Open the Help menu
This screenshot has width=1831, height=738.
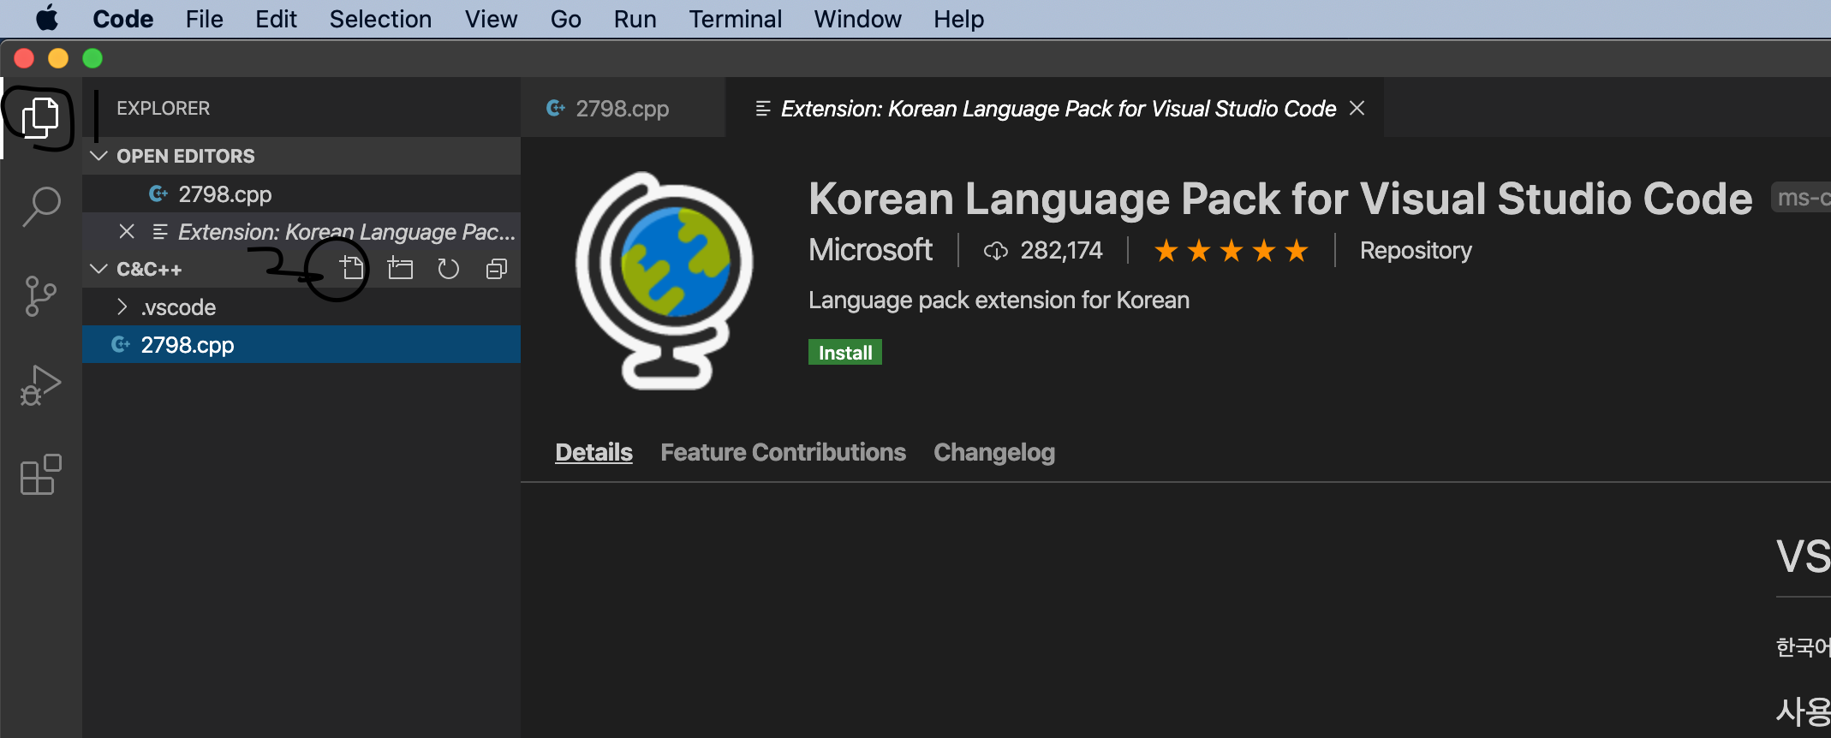tap(958, 19)
